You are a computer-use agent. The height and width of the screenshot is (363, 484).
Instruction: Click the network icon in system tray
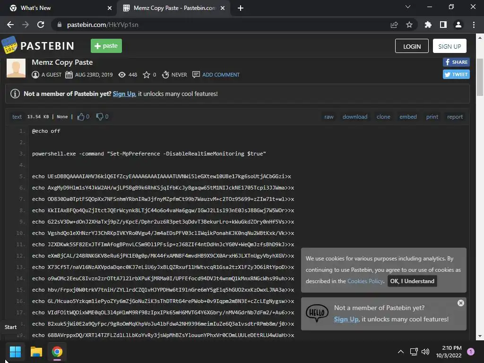click(x=414, y=352)
